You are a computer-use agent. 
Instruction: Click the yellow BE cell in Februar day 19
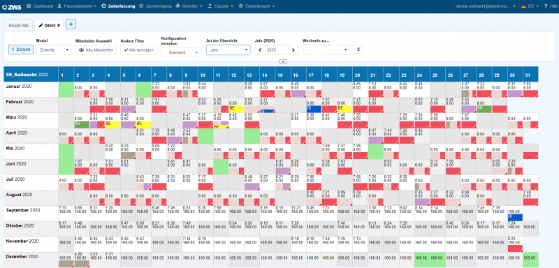(344, 109)
